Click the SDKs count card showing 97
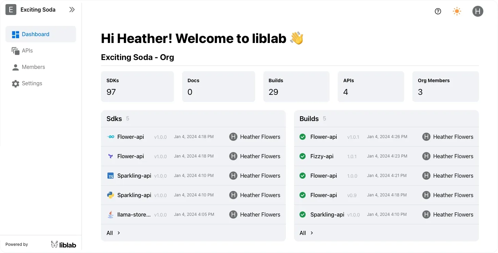The width and height of the screenshot is (498, 253). (x=137, y=86)
